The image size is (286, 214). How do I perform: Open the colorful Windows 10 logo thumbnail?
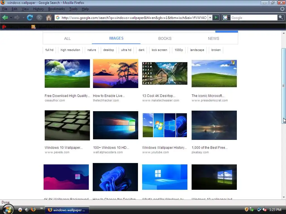(x=116, y=125)
